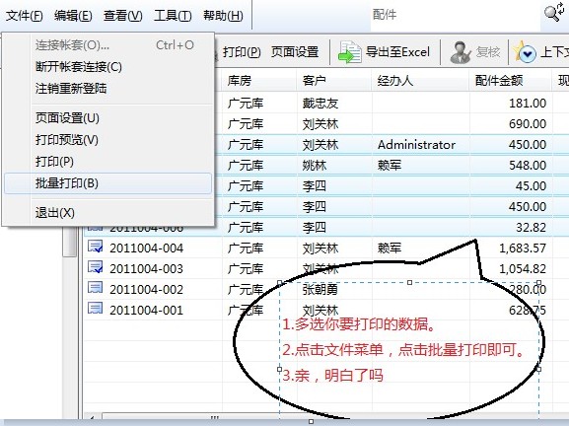
Task: Open the 工具(T) menu
Action: [173, 16]
